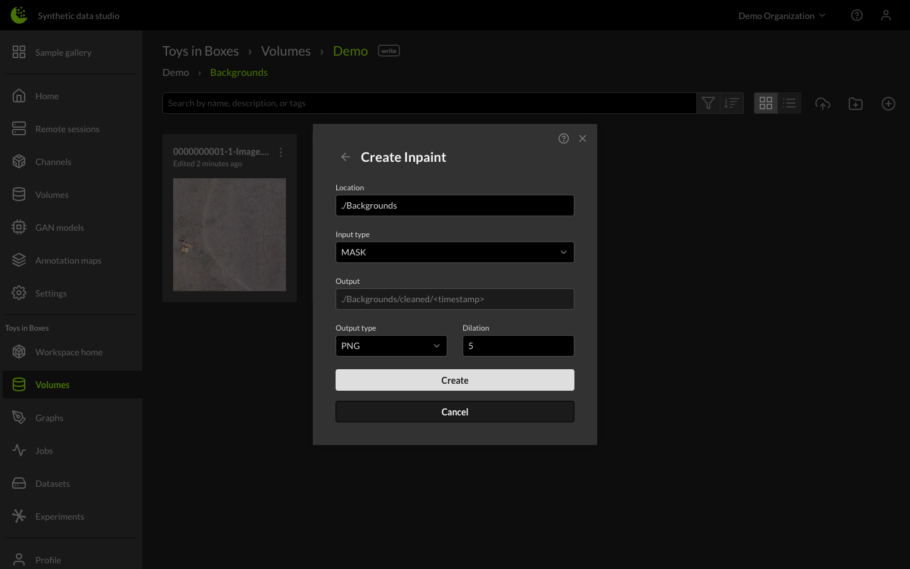This screenshot has width=910, height=569.
Task: Open the user account icon
Action: tap(885, 15)
